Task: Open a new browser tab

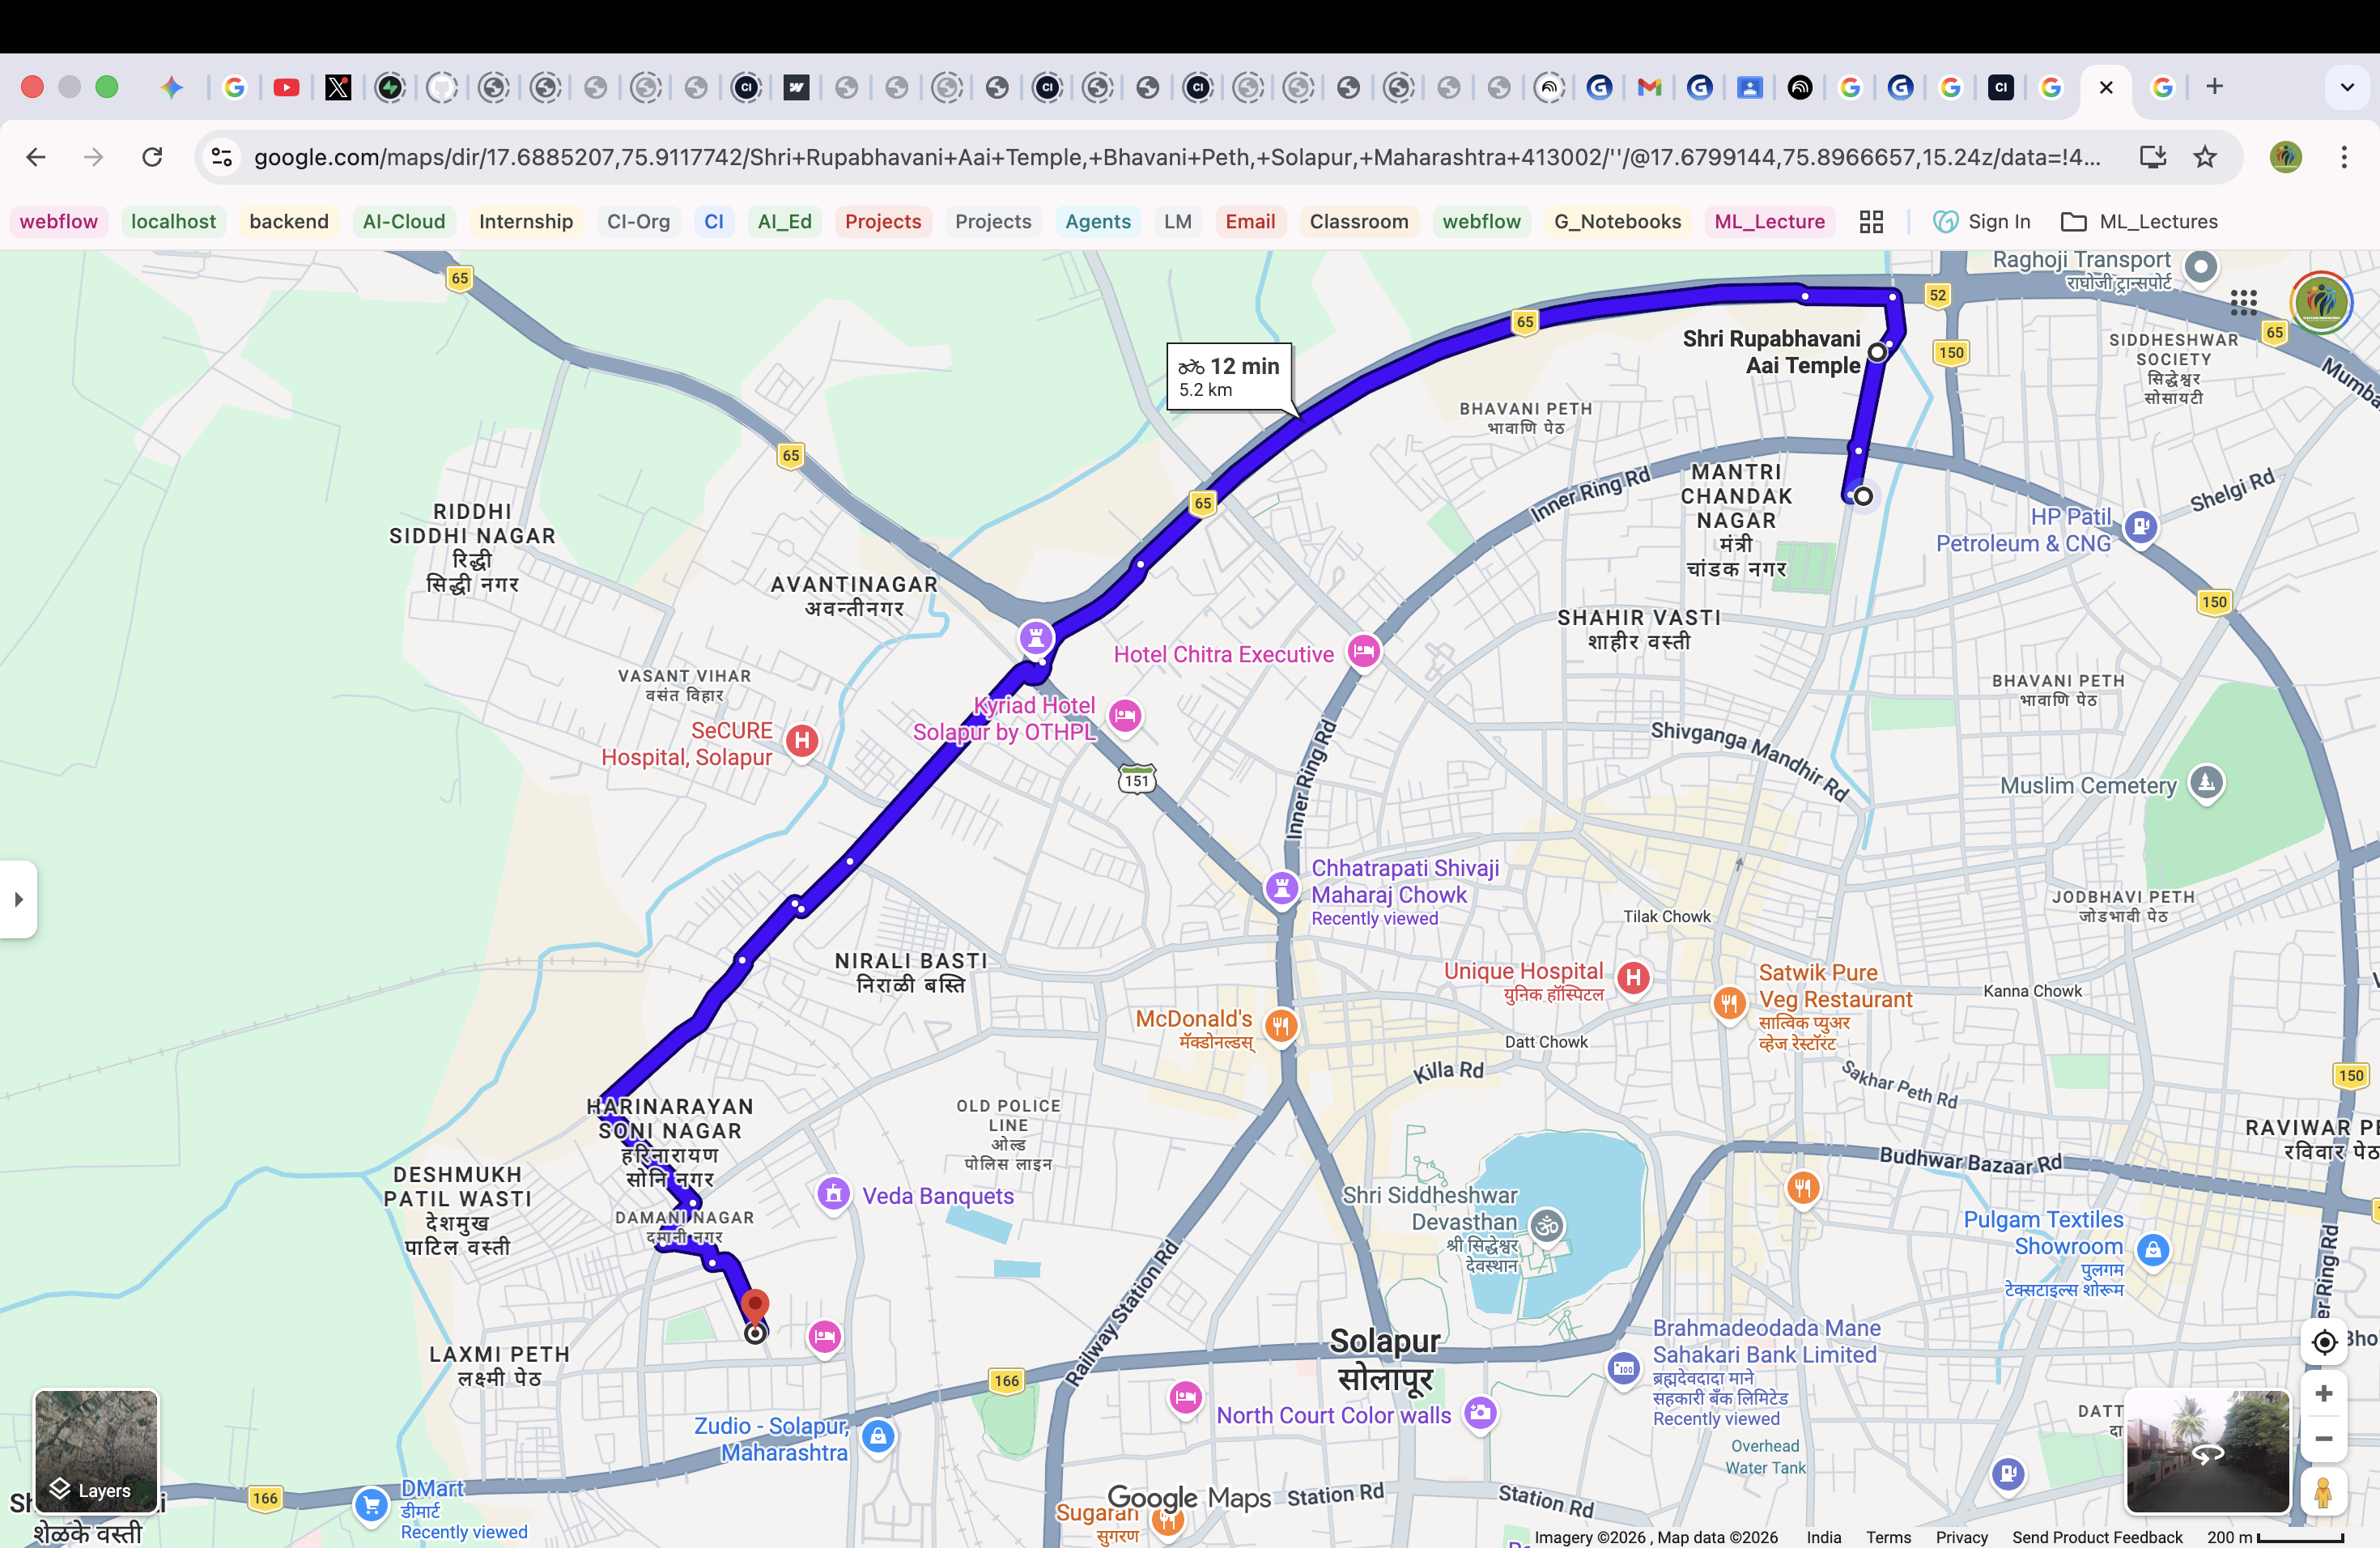Action: pyautogui.click(x=2215, y=87)
